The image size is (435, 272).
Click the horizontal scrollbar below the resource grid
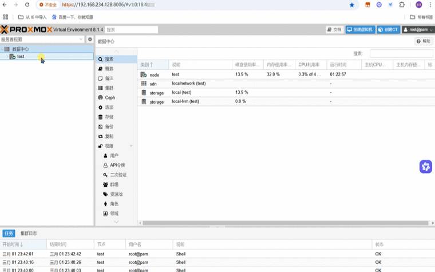click(258, 223)
